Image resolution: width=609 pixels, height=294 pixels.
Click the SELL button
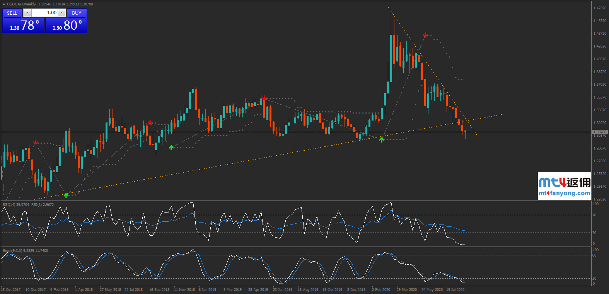click(12, 13)
